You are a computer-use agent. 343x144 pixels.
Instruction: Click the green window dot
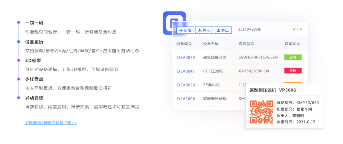tap(301, 29)
